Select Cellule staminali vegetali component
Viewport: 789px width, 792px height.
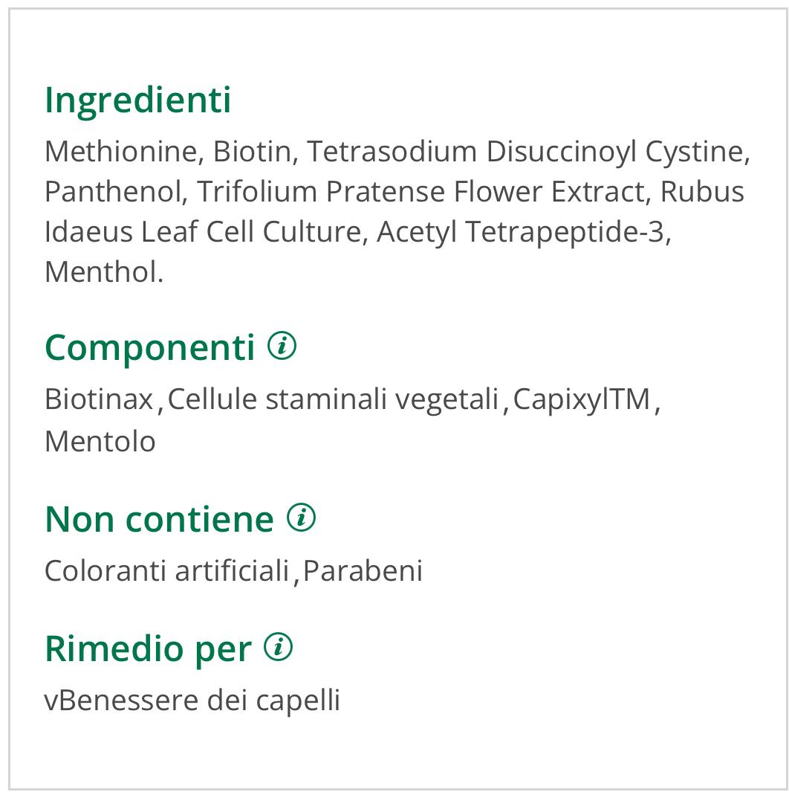[x=333, y=400]
